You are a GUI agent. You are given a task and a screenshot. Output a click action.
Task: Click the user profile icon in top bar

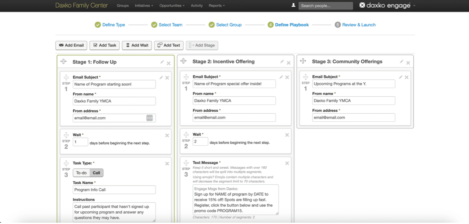[293, 5]
